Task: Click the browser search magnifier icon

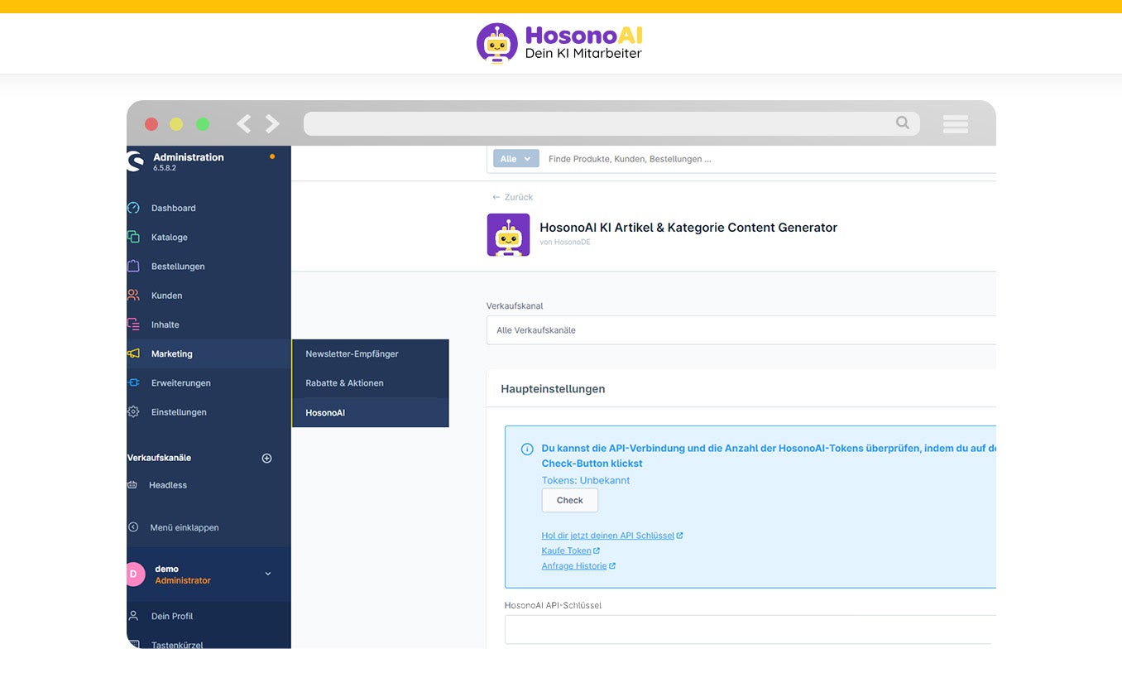Action: pos(903,123)
